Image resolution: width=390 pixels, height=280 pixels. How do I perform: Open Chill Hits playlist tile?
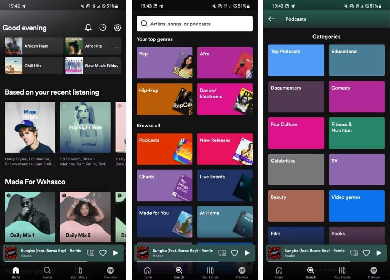coord(34,66)
